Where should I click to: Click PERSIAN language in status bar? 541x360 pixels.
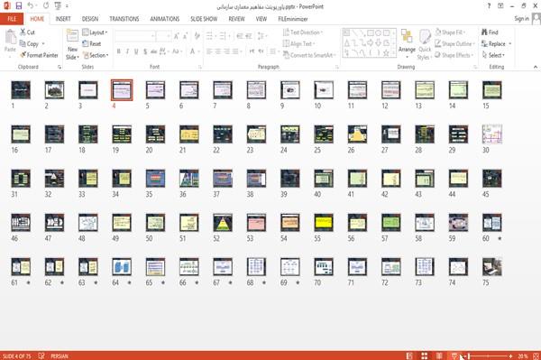tap(60, 355)
